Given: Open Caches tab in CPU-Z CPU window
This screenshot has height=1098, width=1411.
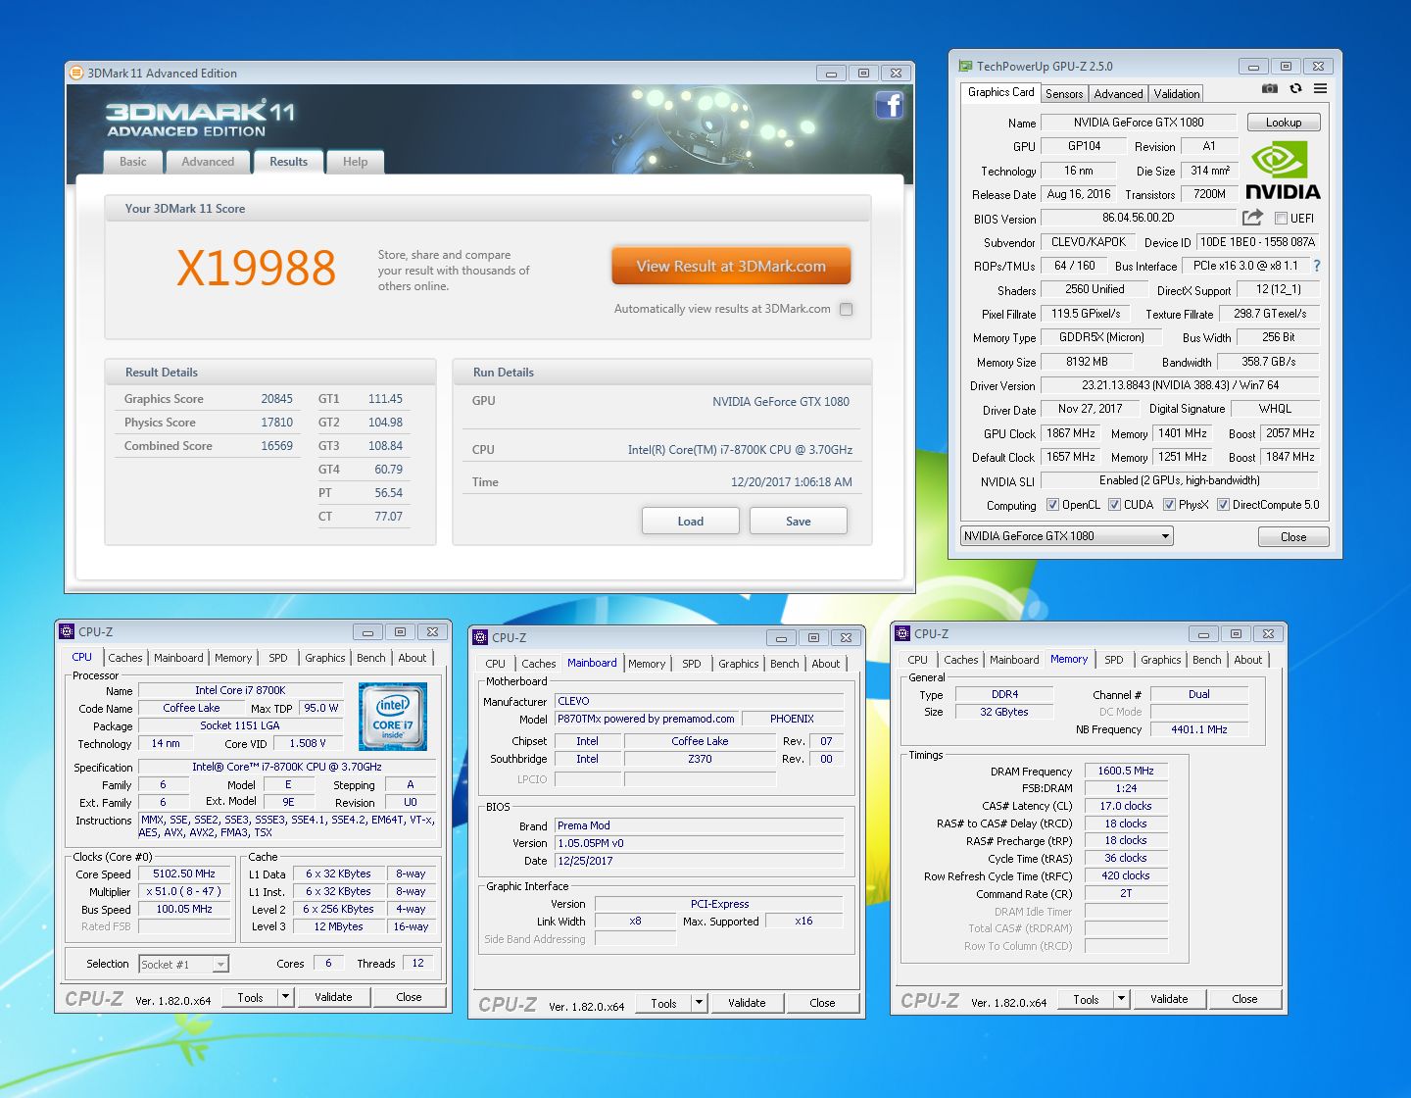Looking at the screenshot, I should coord(125,658).
